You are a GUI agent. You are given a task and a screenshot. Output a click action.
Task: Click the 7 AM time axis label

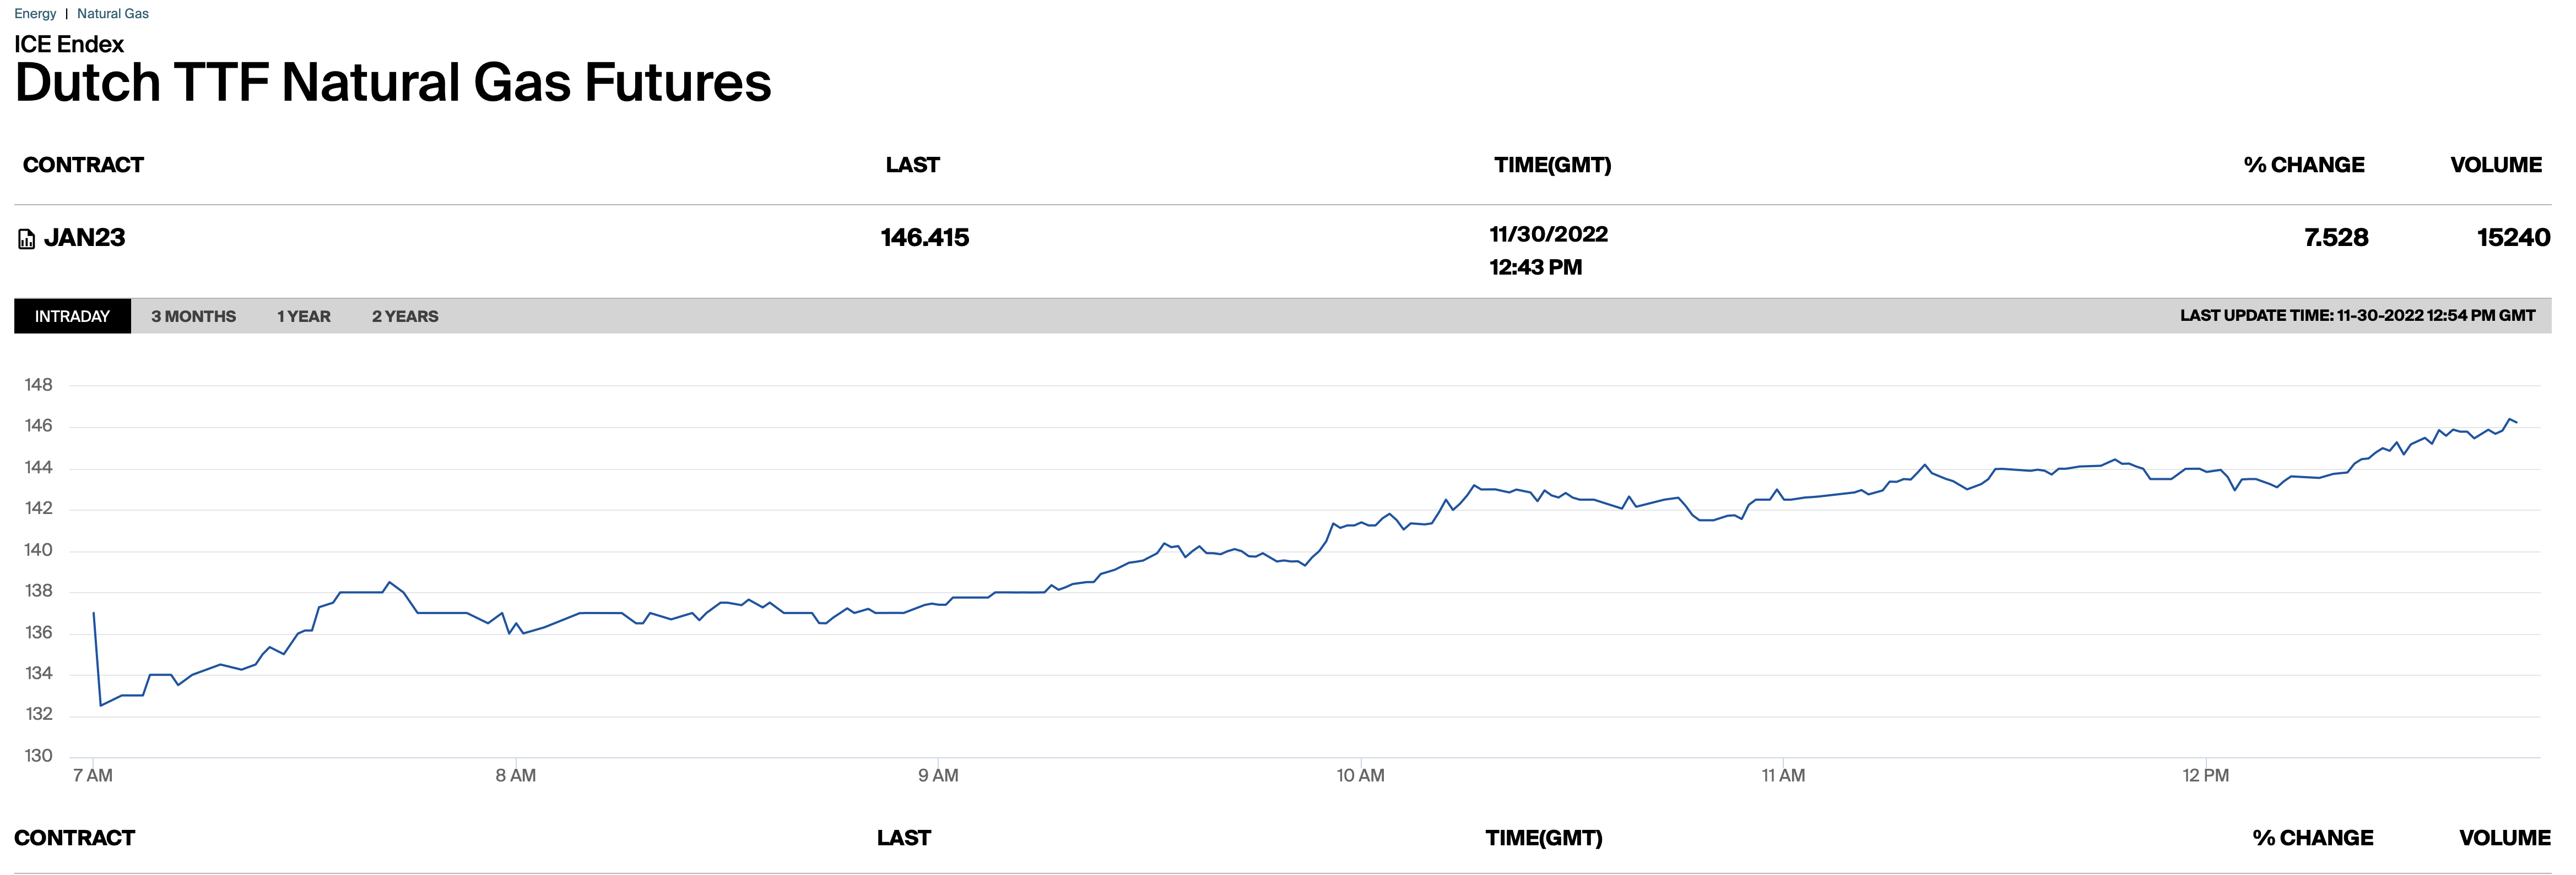coord(93,775)
